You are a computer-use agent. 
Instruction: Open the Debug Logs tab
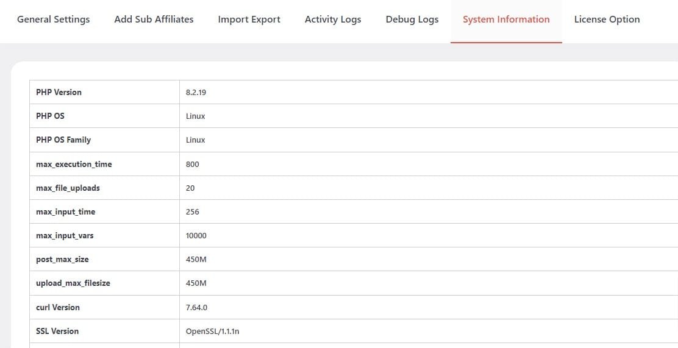pyautogui.click(x=412, y=20)
